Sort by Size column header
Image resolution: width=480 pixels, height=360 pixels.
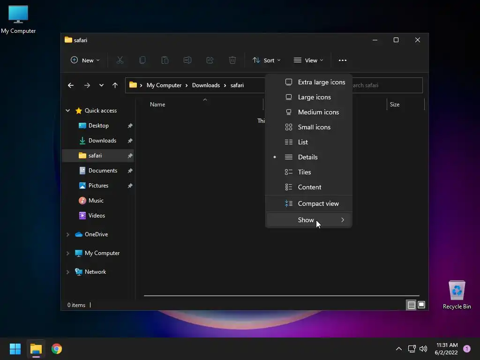pyautogui.click(x=405, y=105)
